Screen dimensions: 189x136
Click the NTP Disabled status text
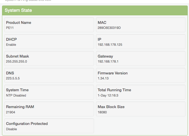tap(16, 95)
